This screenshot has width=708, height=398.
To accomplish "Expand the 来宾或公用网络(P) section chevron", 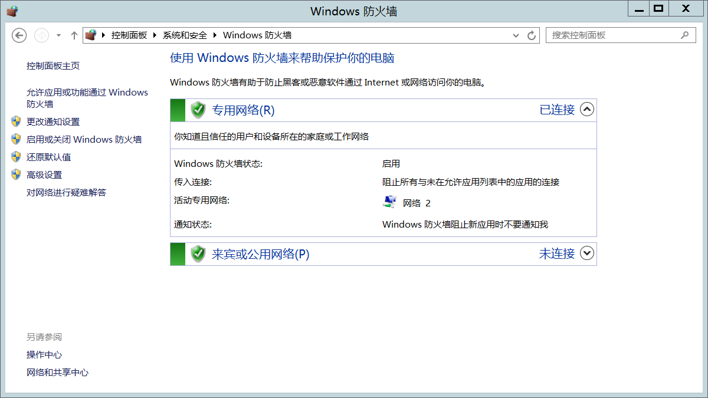I will coord(586,254).
